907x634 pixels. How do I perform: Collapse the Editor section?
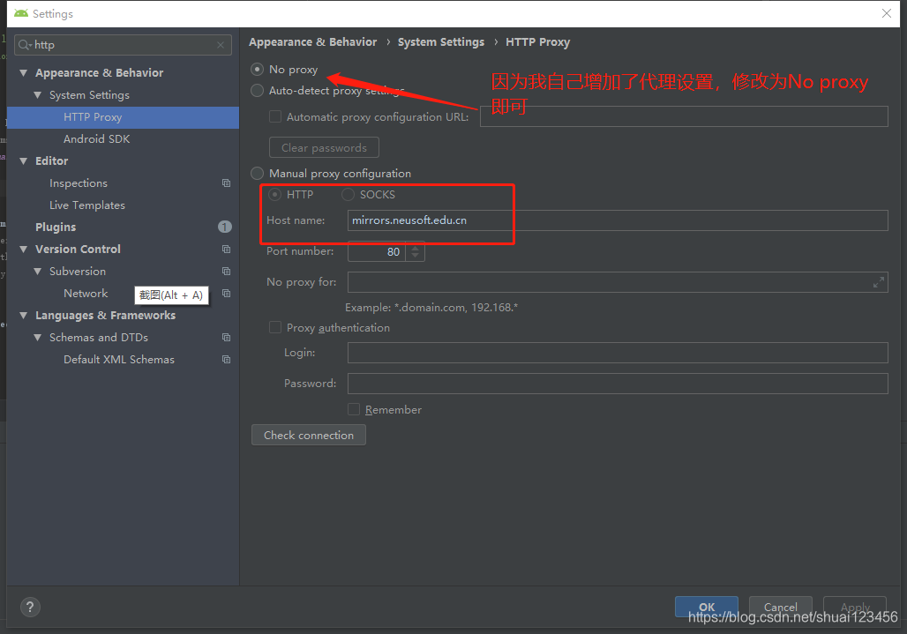click(23, 160)
